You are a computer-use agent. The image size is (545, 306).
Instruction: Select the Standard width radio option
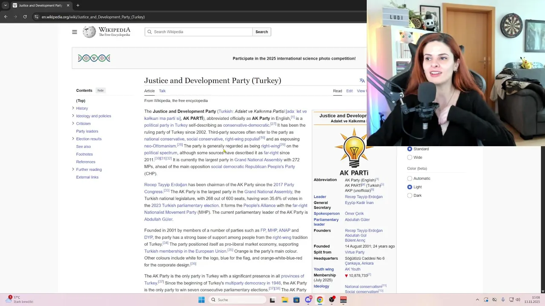pos(410,149)
